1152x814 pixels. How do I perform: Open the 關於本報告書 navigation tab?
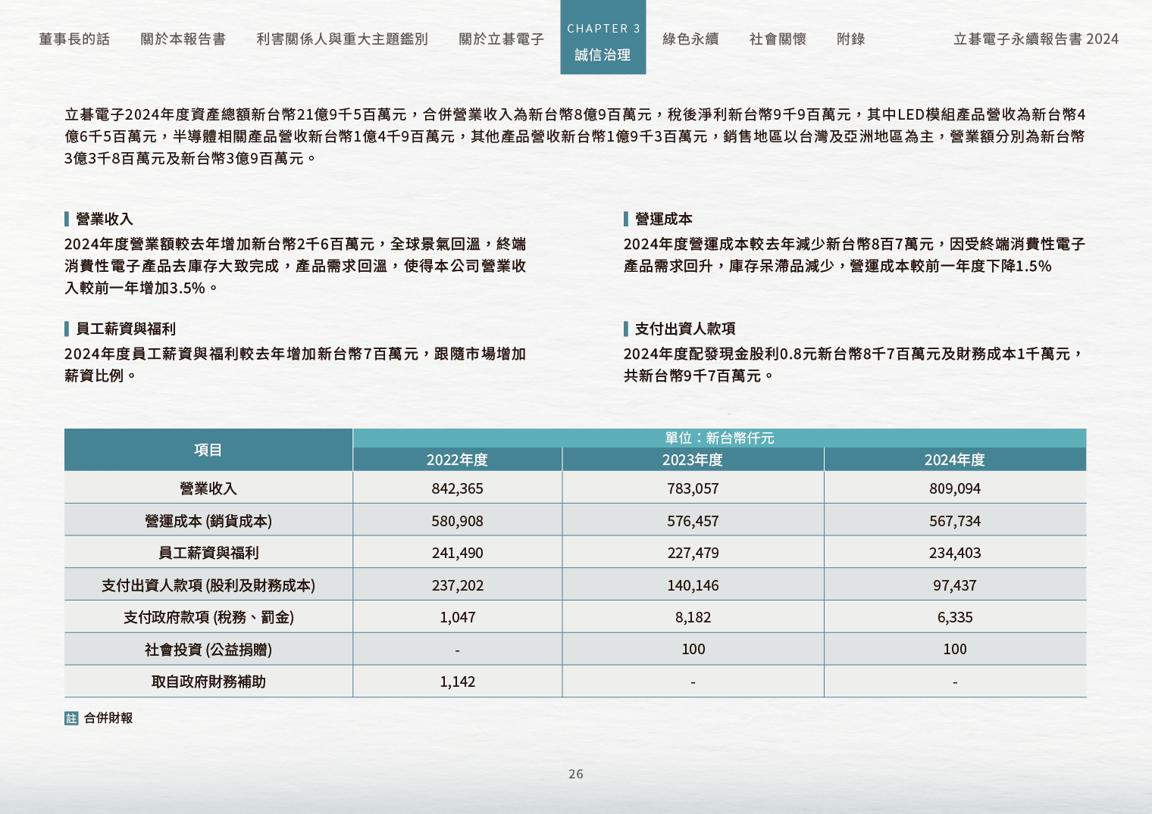click(183, 39)
